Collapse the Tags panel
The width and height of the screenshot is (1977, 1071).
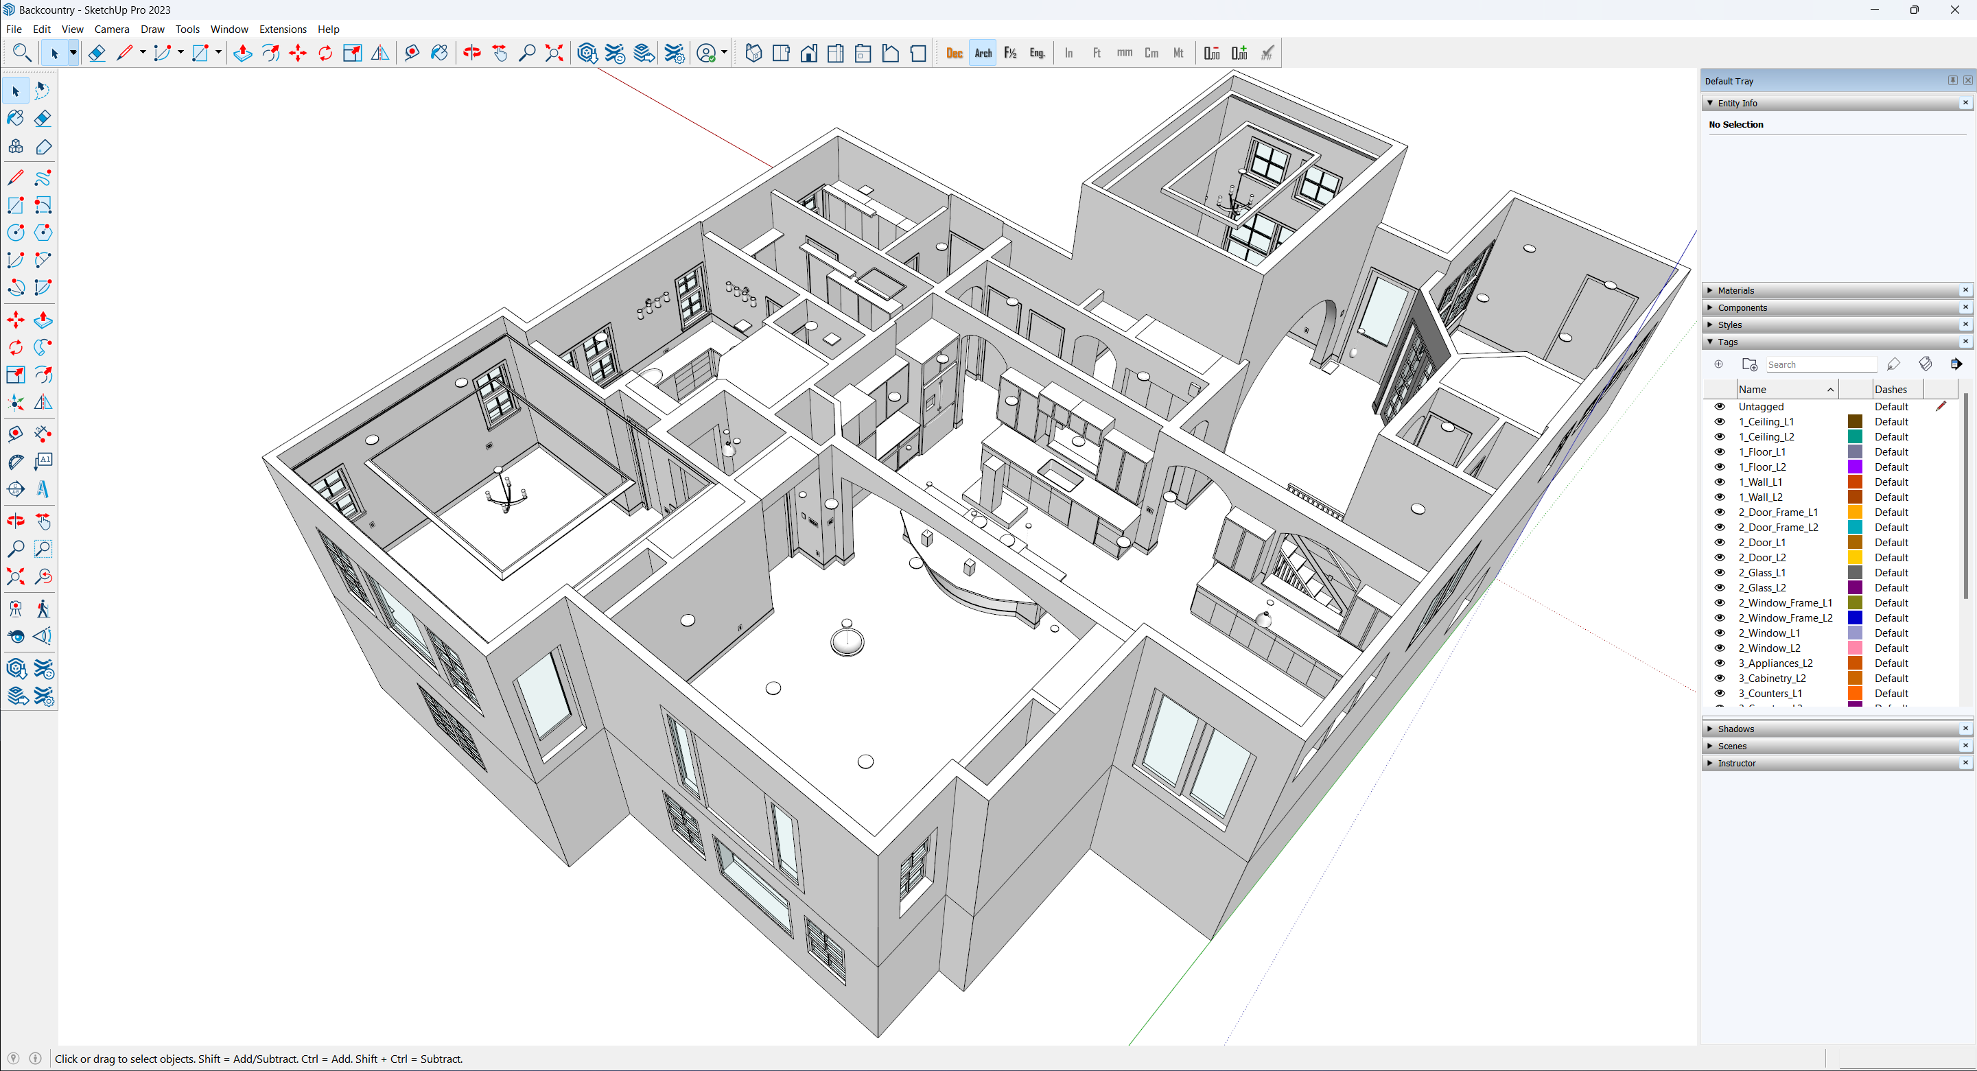coord(1710,342)
